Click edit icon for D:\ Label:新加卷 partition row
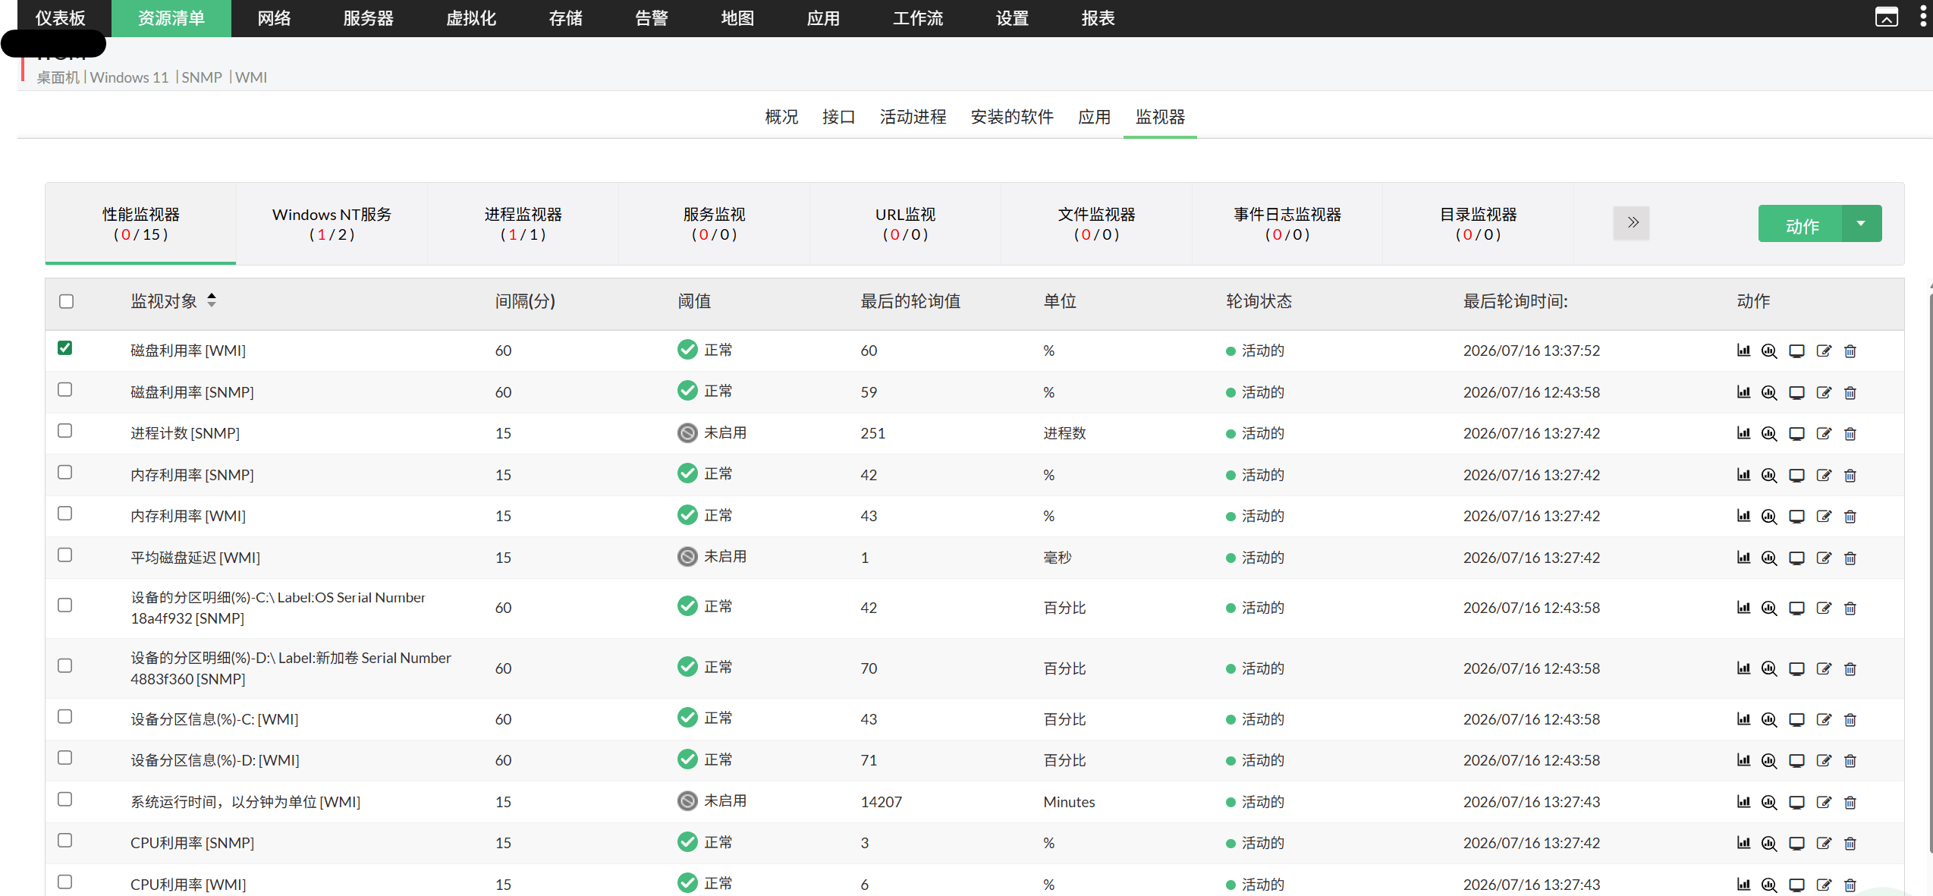Screen dimensions: 1933x896 tap(1824, 668)
